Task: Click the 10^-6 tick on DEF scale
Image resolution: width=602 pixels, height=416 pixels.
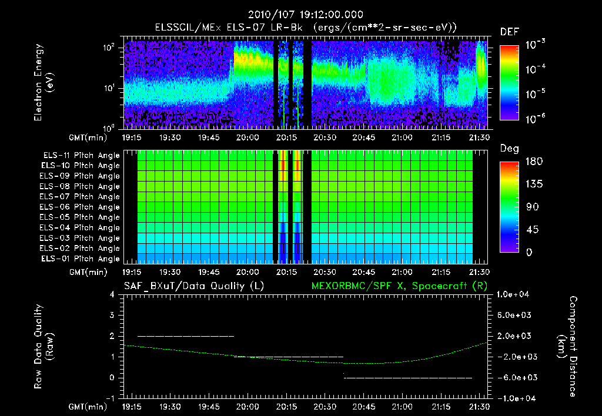Action: 535,119
